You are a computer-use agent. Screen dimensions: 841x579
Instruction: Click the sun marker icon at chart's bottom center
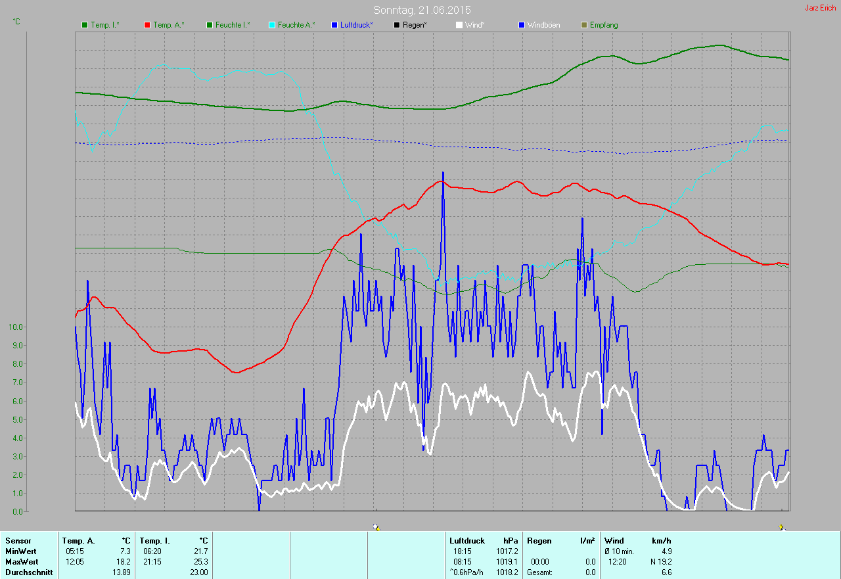coord(376,527)
